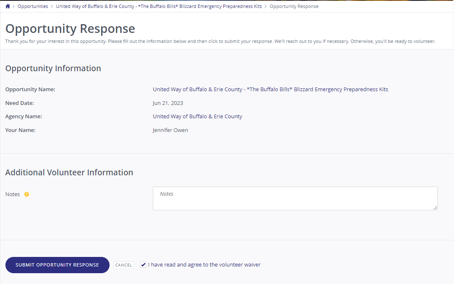This screenshot has width=454, height=284.
Task: Click the 'Opportunity Response' page title
Action: point(70,29)
